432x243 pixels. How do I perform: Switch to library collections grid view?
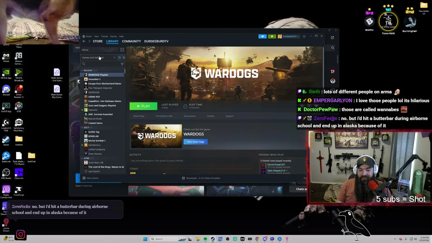point(122,50)
